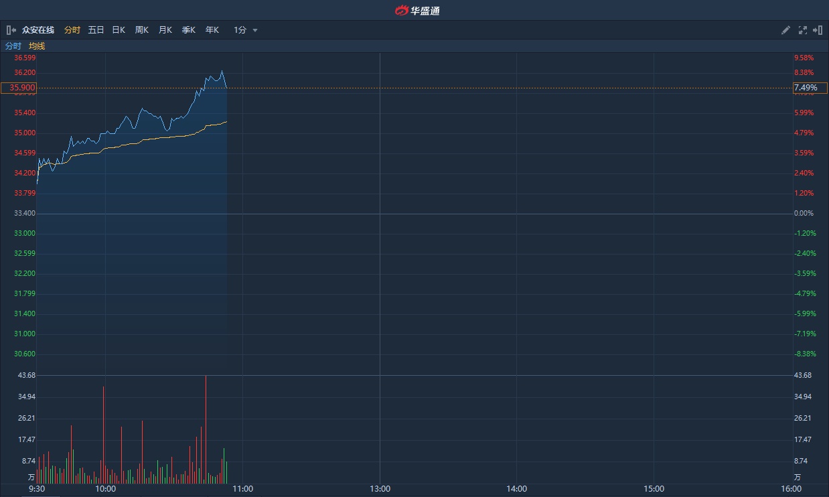Switch to the 五日 five-day chart
This screenshot has width=829, height=497.
[x=96, y=30]
